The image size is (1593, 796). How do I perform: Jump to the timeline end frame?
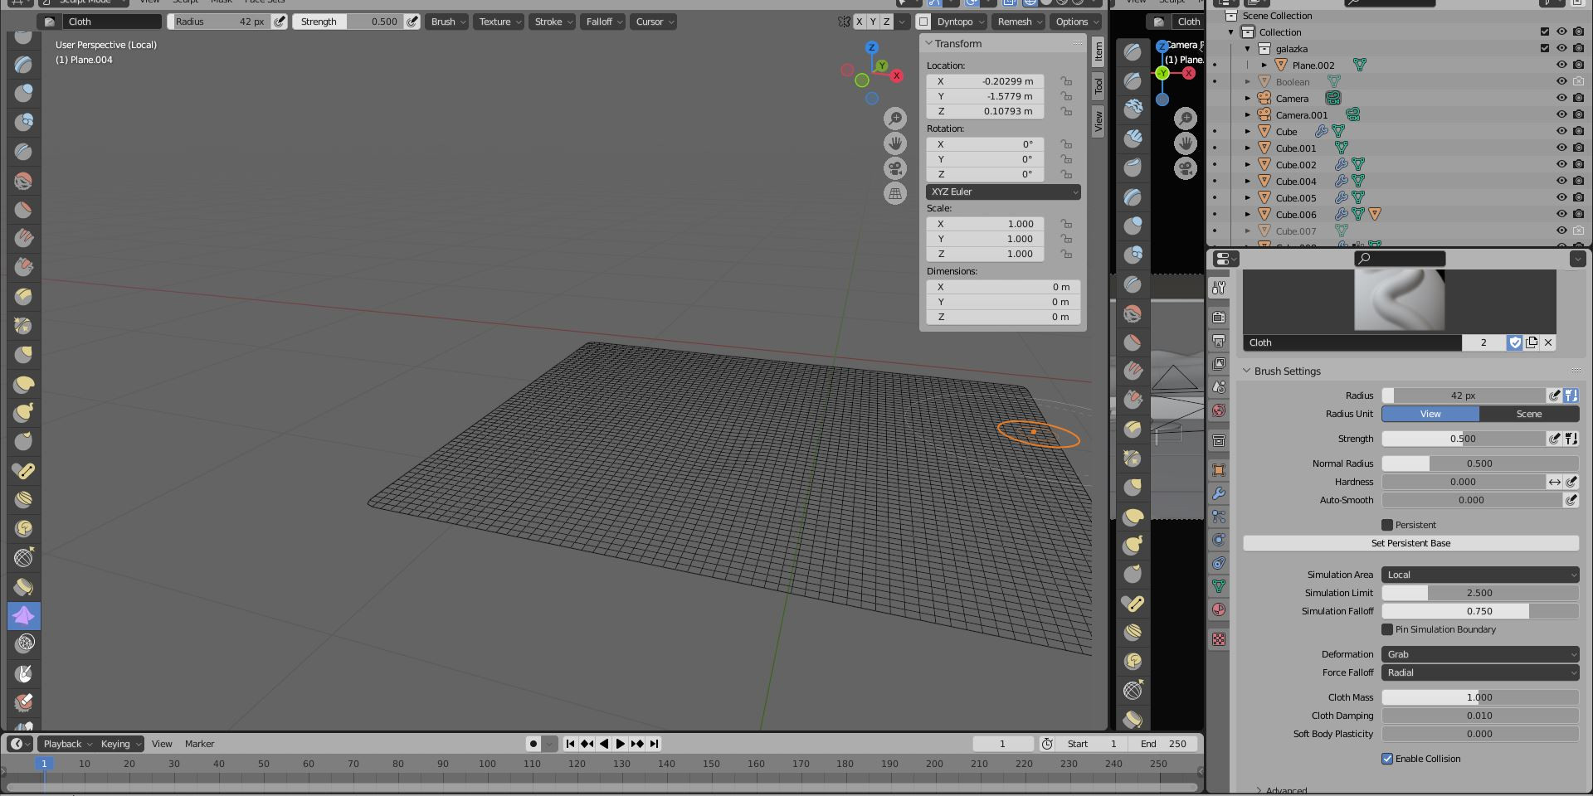coord(655,744)
